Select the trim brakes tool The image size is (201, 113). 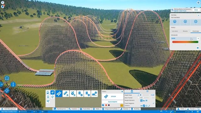tap(80, 94)
